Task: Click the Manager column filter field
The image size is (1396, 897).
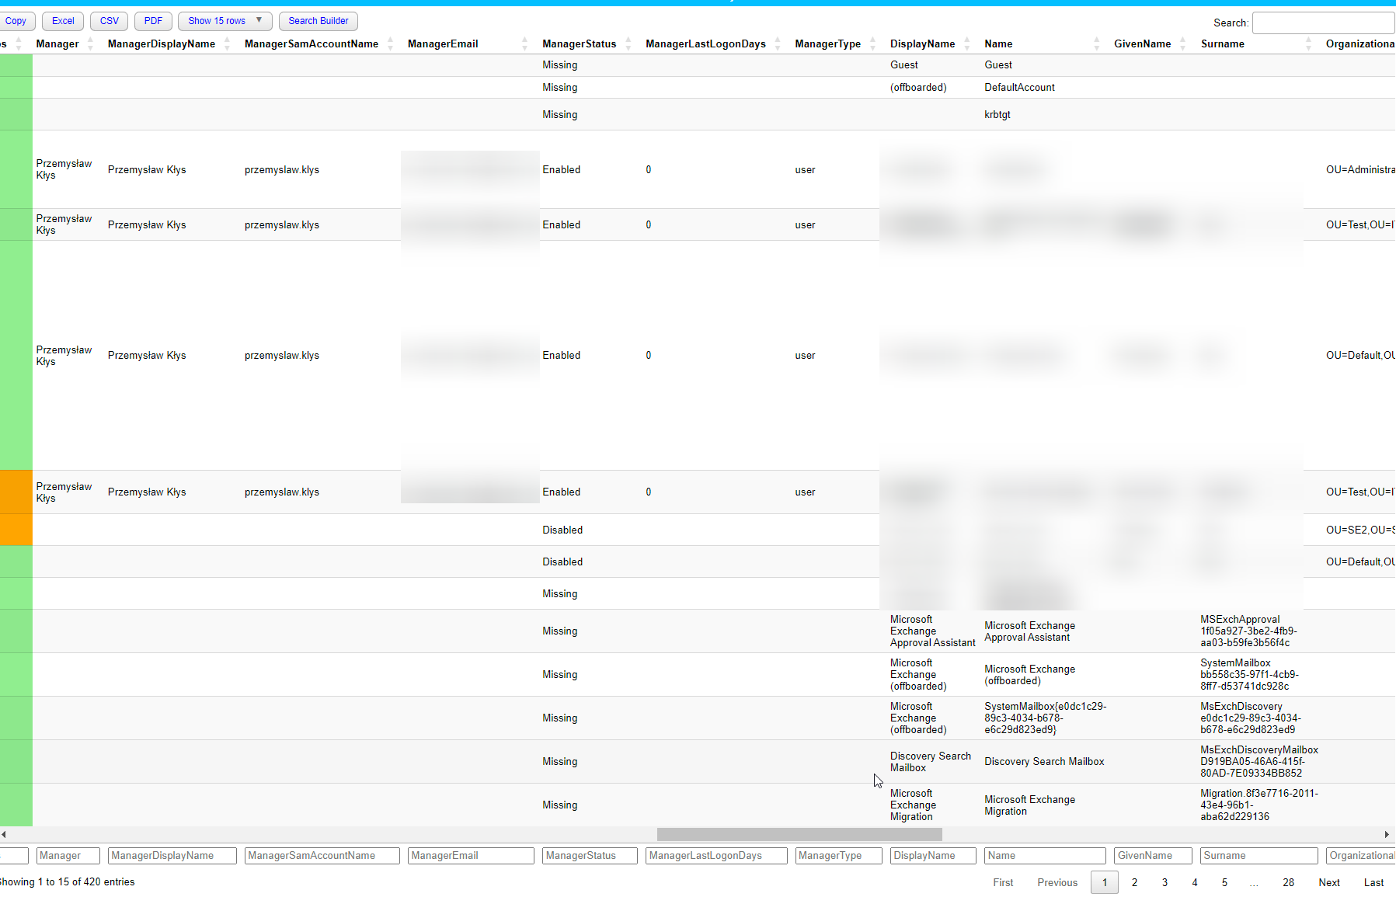Action: point(68,856)
